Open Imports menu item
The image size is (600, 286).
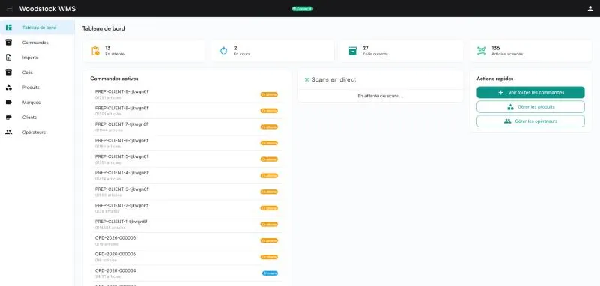[x=37, y=58]
